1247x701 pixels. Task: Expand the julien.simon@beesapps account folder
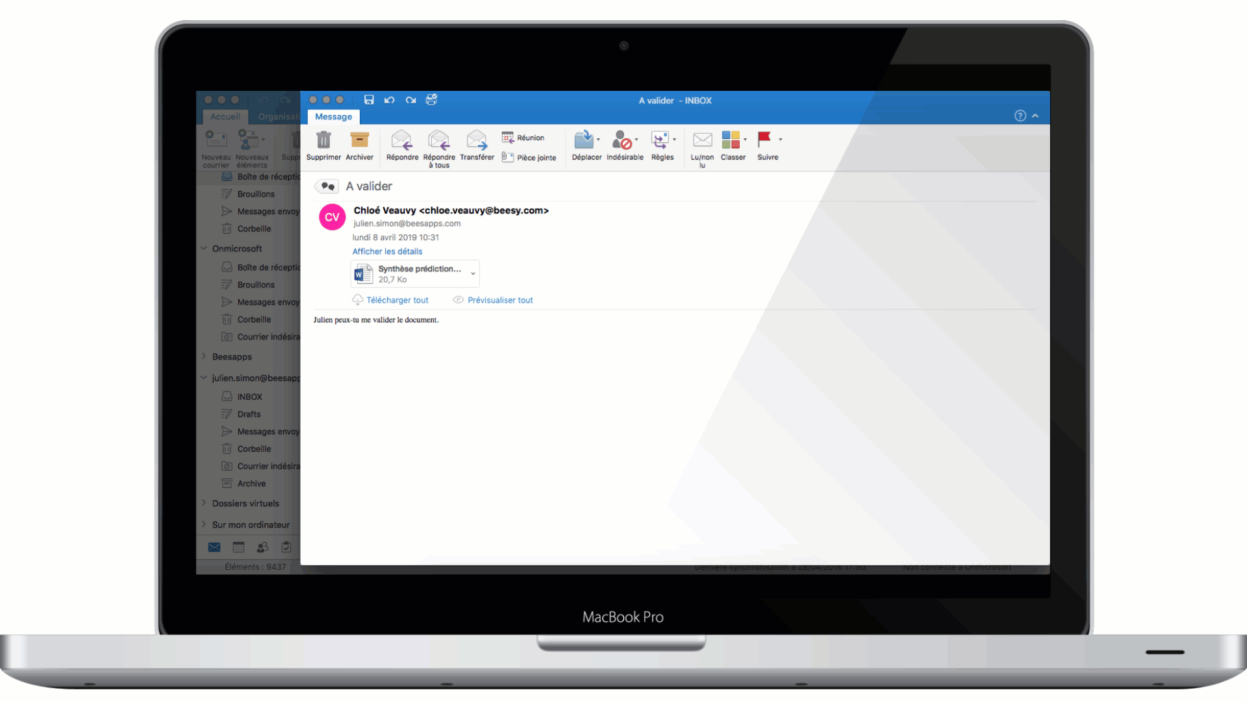tap(205, 376)
